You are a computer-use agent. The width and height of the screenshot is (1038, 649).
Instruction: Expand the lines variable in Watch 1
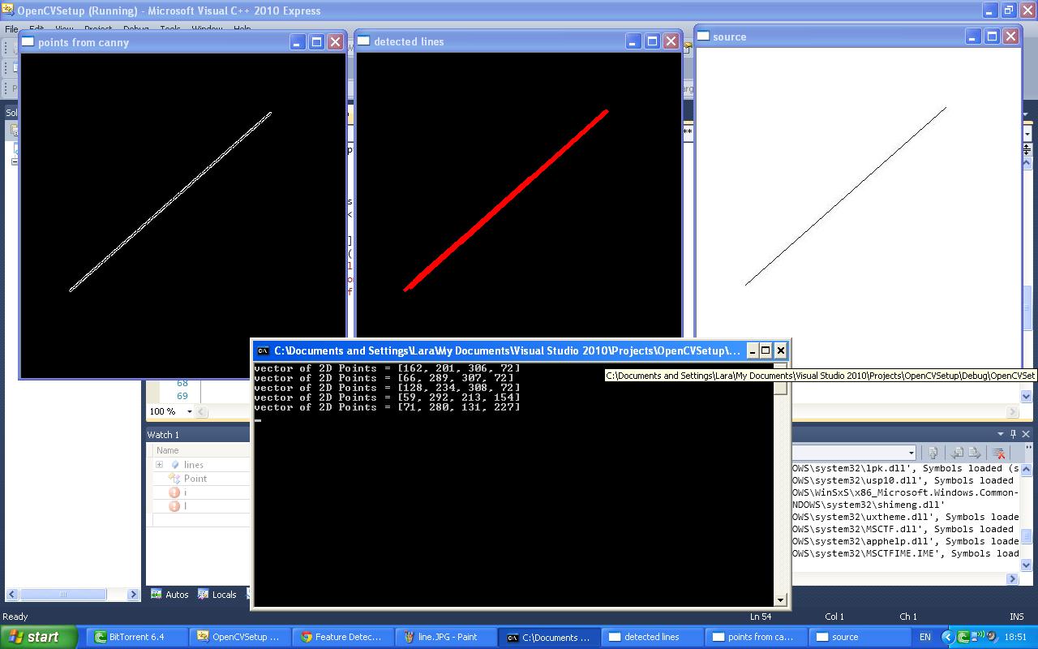pos(159,465)
